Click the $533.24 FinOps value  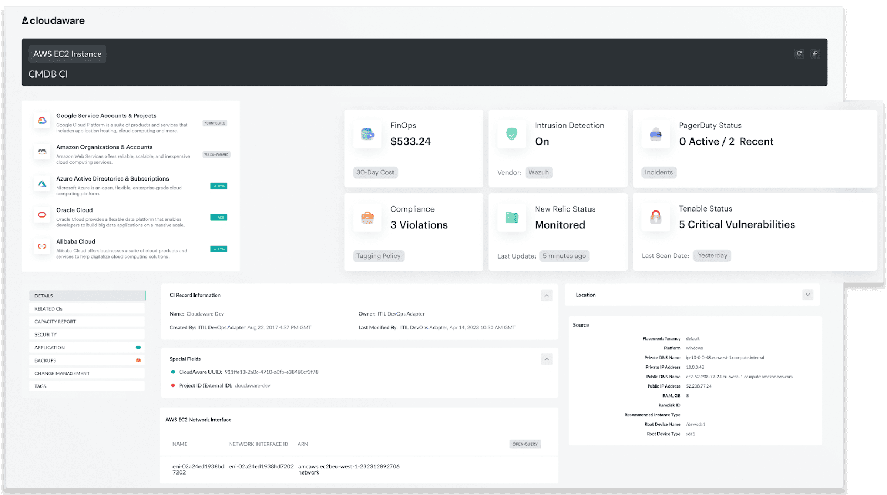tap(411, 141)
